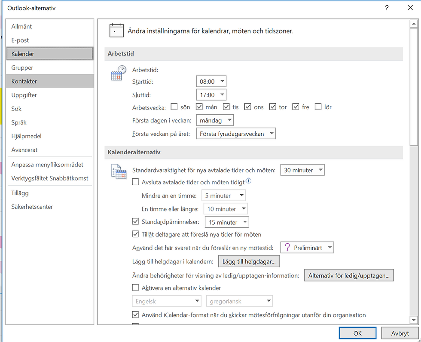Click the Arbetstid section heading
The height and width of the screenshot is (342, 421).
pyautogui.click(x=121, y=53)
